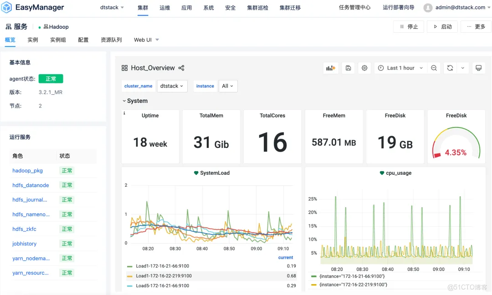Open dashboard settings via the gear icon
Screen dimensions: 492x295
tap(364, 68)
